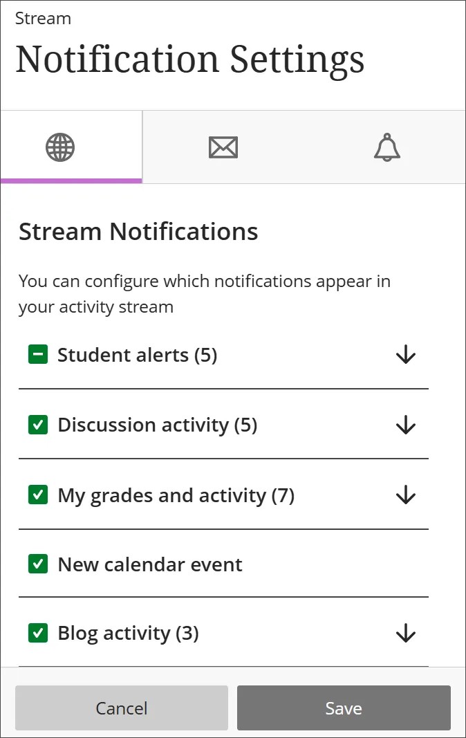
Task: Click the New calendar event label
Action: (x=150, y=564)
